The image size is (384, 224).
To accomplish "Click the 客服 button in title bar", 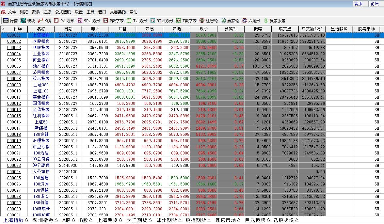I will pyautogui.click(x=361, y=4).
